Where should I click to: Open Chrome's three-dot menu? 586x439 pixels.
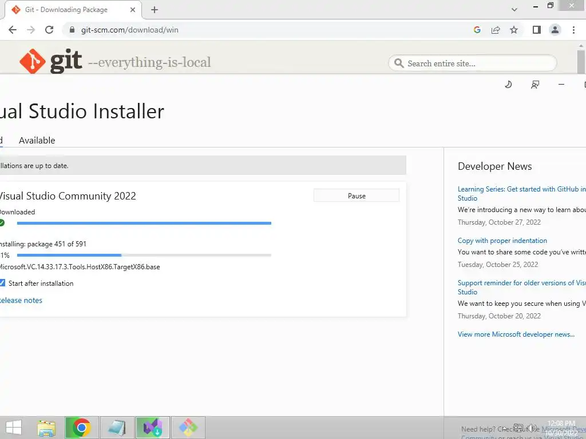[x=573, y=30]
